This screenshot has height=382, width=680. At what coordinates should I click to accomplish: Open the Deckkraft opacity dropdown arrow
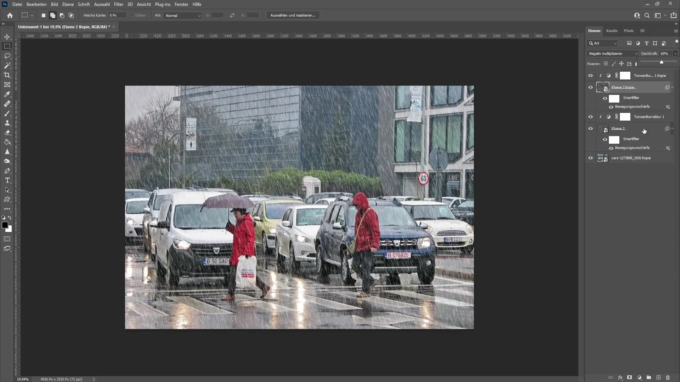(x=675, y=53)
